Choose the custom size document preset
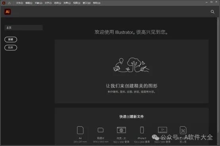Viewport: 220px width, 146px height. [x=183, y=134]
